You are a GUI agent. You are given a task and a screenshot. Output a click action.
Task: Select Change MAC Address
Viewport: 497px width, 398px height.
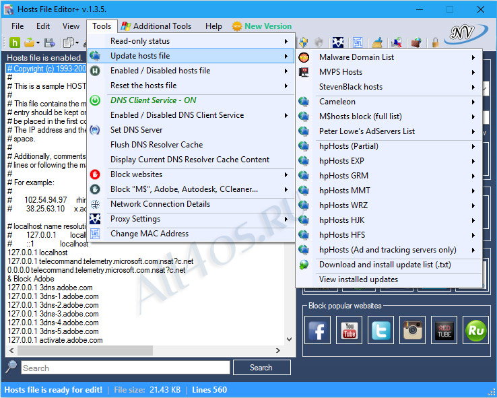191,234
